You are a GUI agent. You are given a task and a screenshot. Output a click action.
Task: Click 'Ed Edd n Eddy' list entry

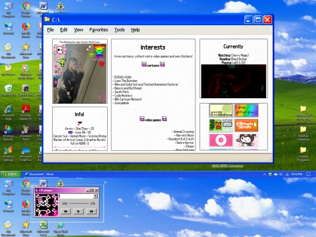click(x=122, y=77)
